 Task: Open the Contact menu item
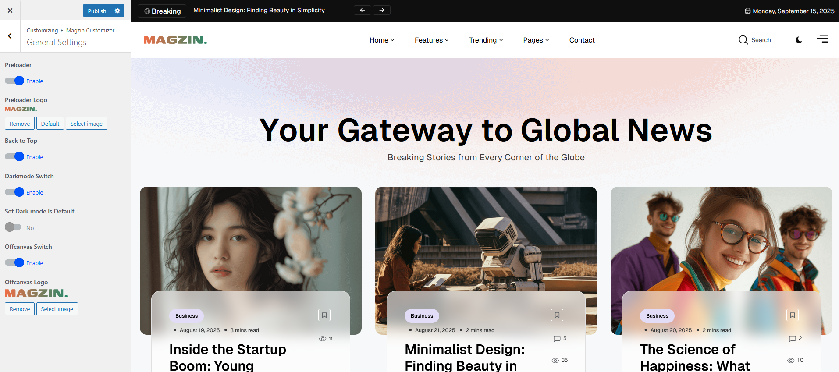point(582,40)
